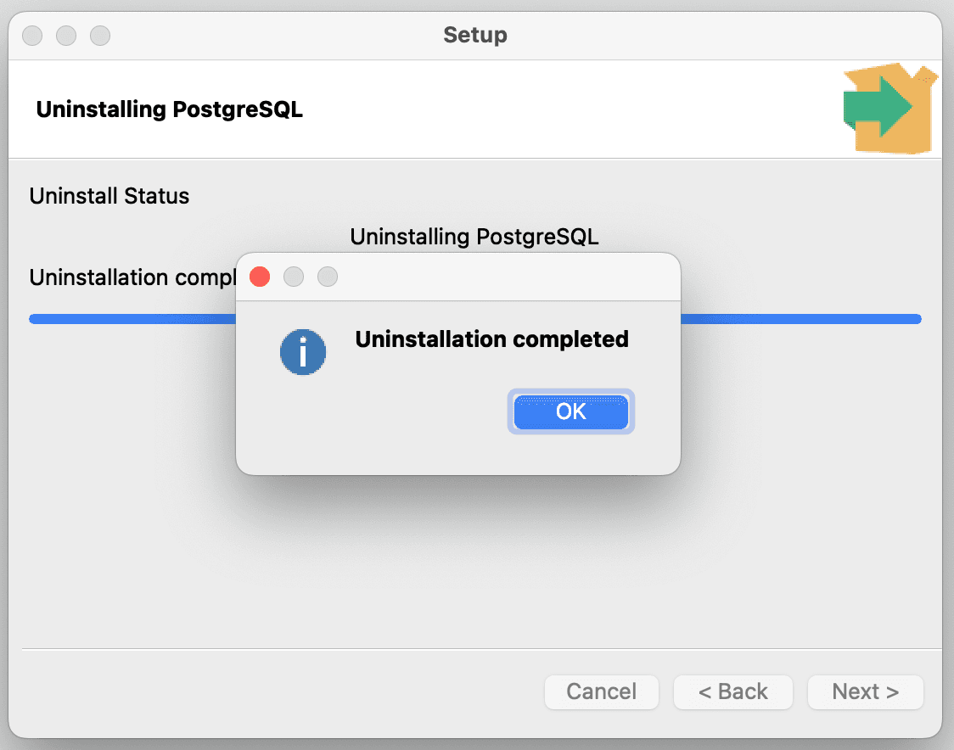Image resolution: width=954 pixels, height=750 pixels.
Task: Click the Uninstall Status label
Action: pyautogui.click(x=109, y=196)
